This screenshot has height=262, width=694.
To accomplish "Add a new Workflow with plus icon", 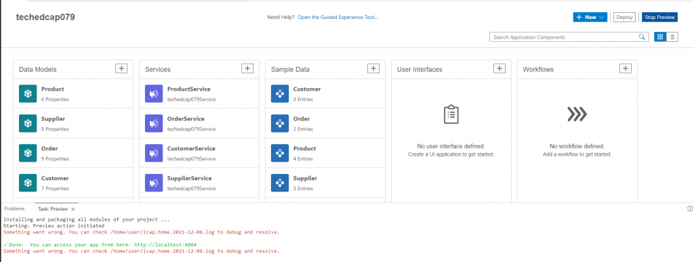I will tap(626, 68).
